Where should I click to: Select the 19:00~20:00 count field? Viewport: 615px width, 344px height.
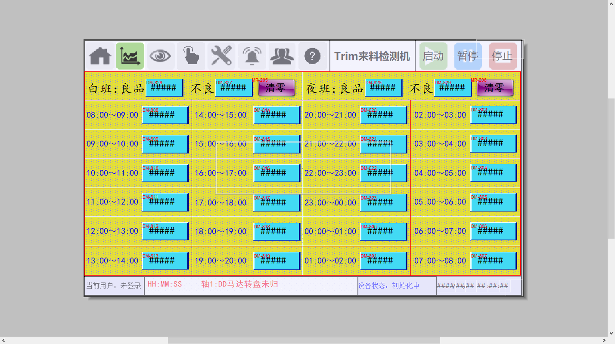tap(277, 261)
